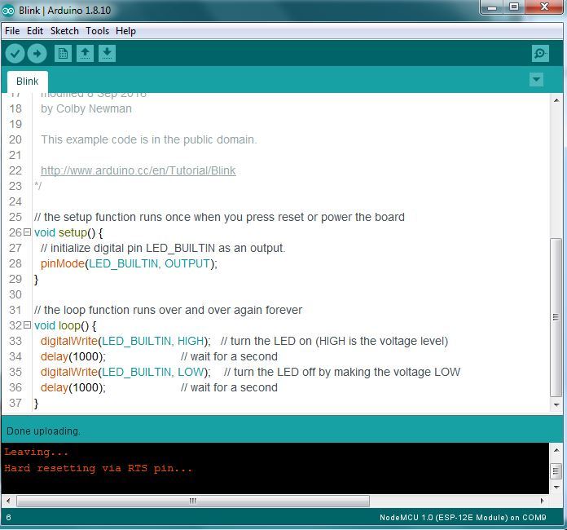Click editor scrollbar down arrow

pos(556,405)
